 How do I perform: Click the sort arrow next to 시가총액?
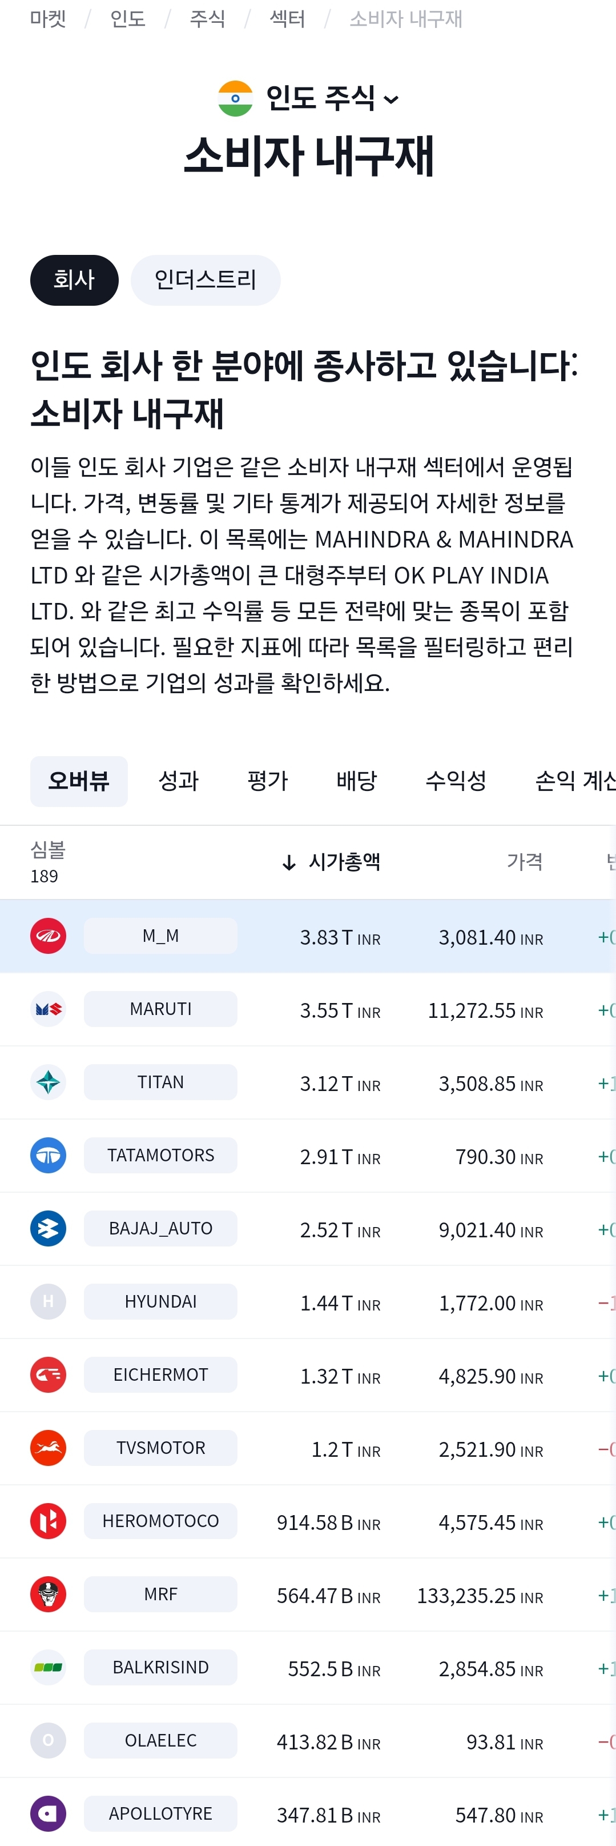coord(289,863)
